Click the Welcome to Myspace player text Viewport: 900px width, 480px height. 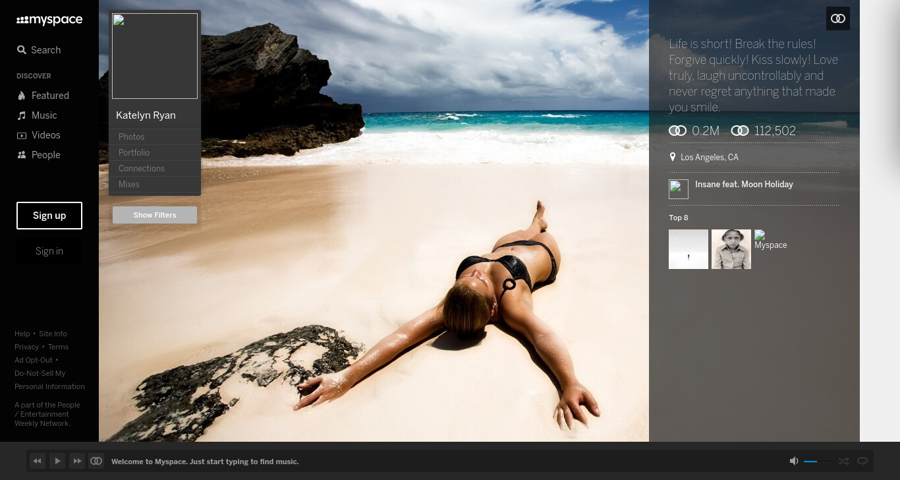click(205, 462)
